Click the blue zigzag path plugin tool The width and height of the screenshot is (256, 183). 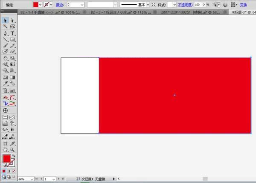[5, 104]
